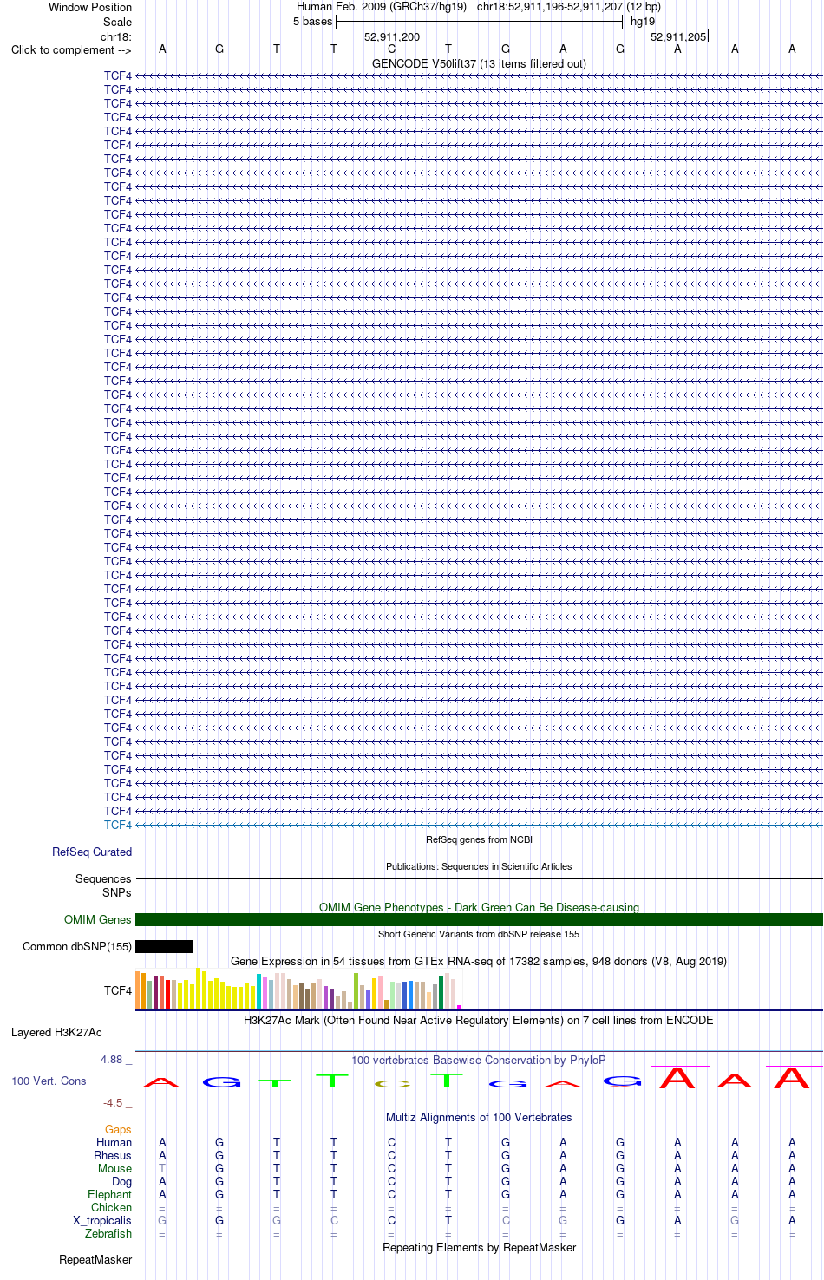
Task: Click the dark green OMIM gene bar
Action: [x=479, y=919]
